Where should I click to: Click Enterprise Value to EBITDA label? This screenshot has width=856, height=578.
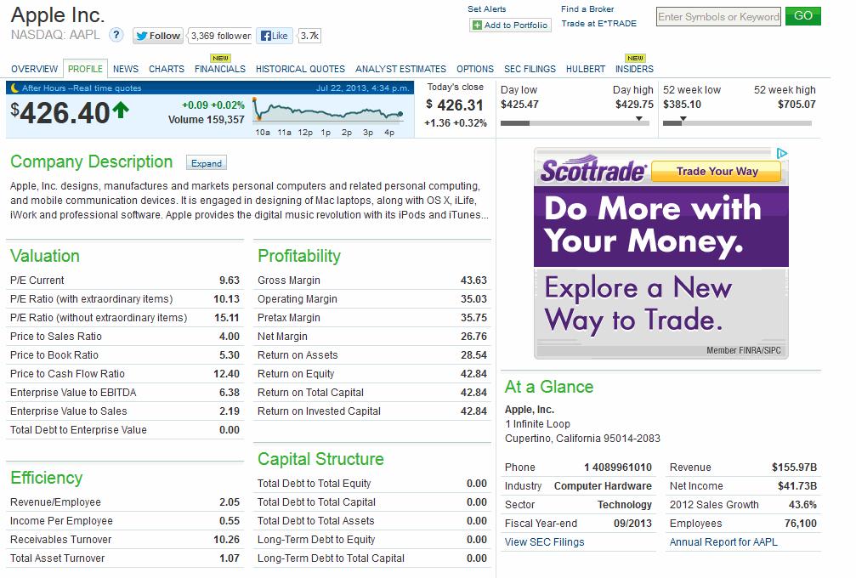(73, 393)
